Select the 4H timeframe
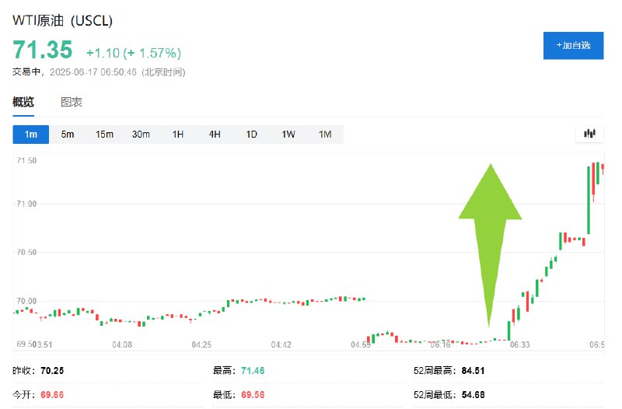622x409 pixels. (215, 135)
